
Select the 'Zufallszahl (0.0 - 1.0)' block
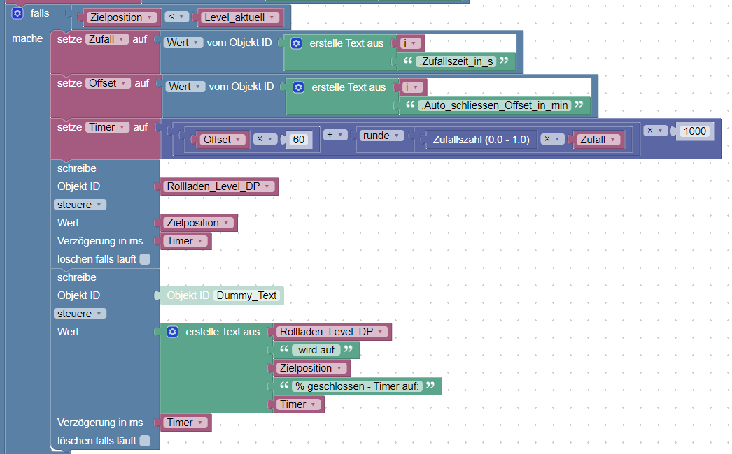pyautogui.click(x=481, y=140)
